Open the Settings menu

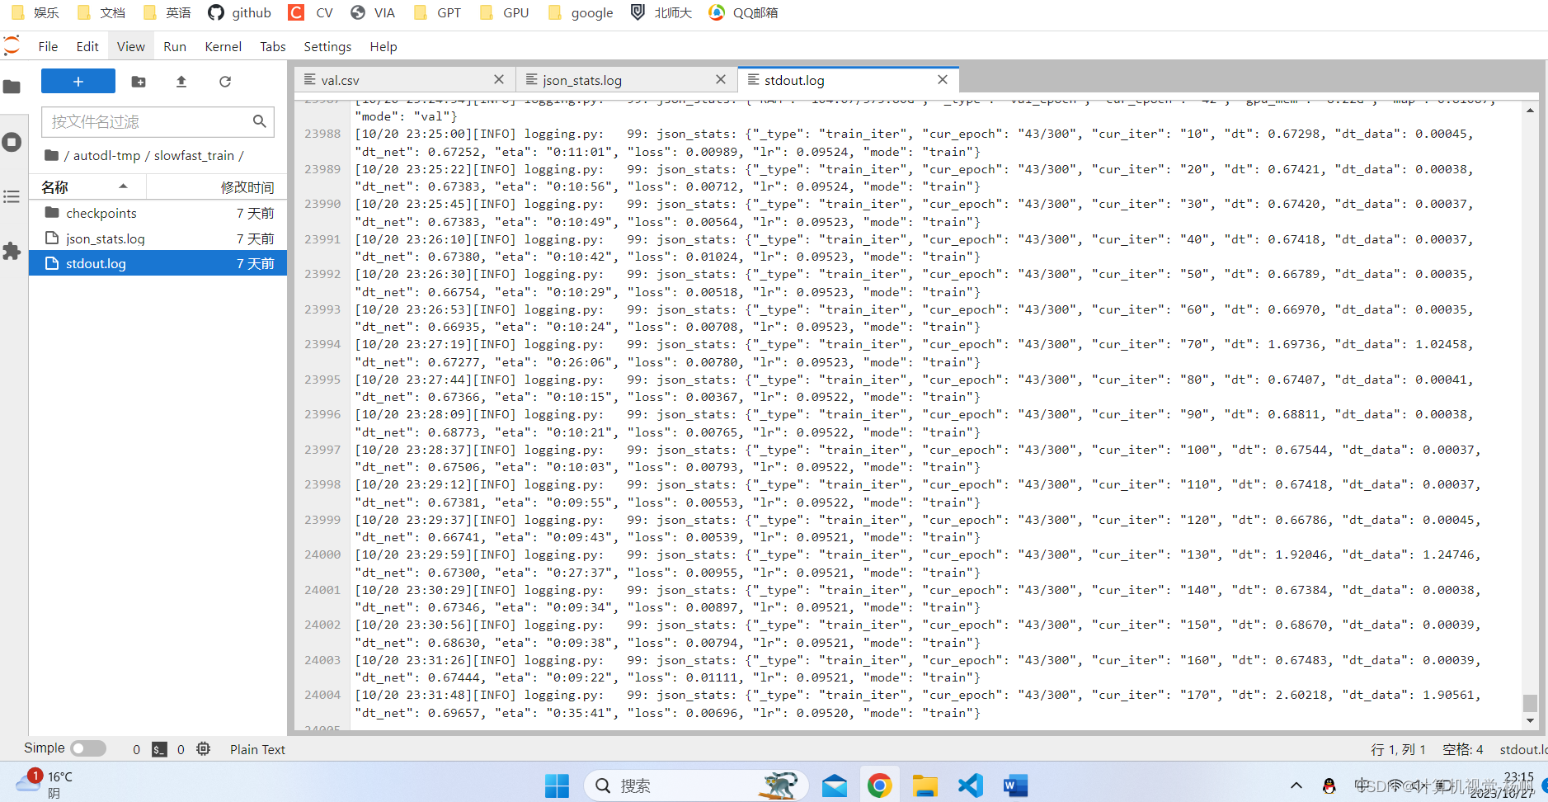click(327, 46)
